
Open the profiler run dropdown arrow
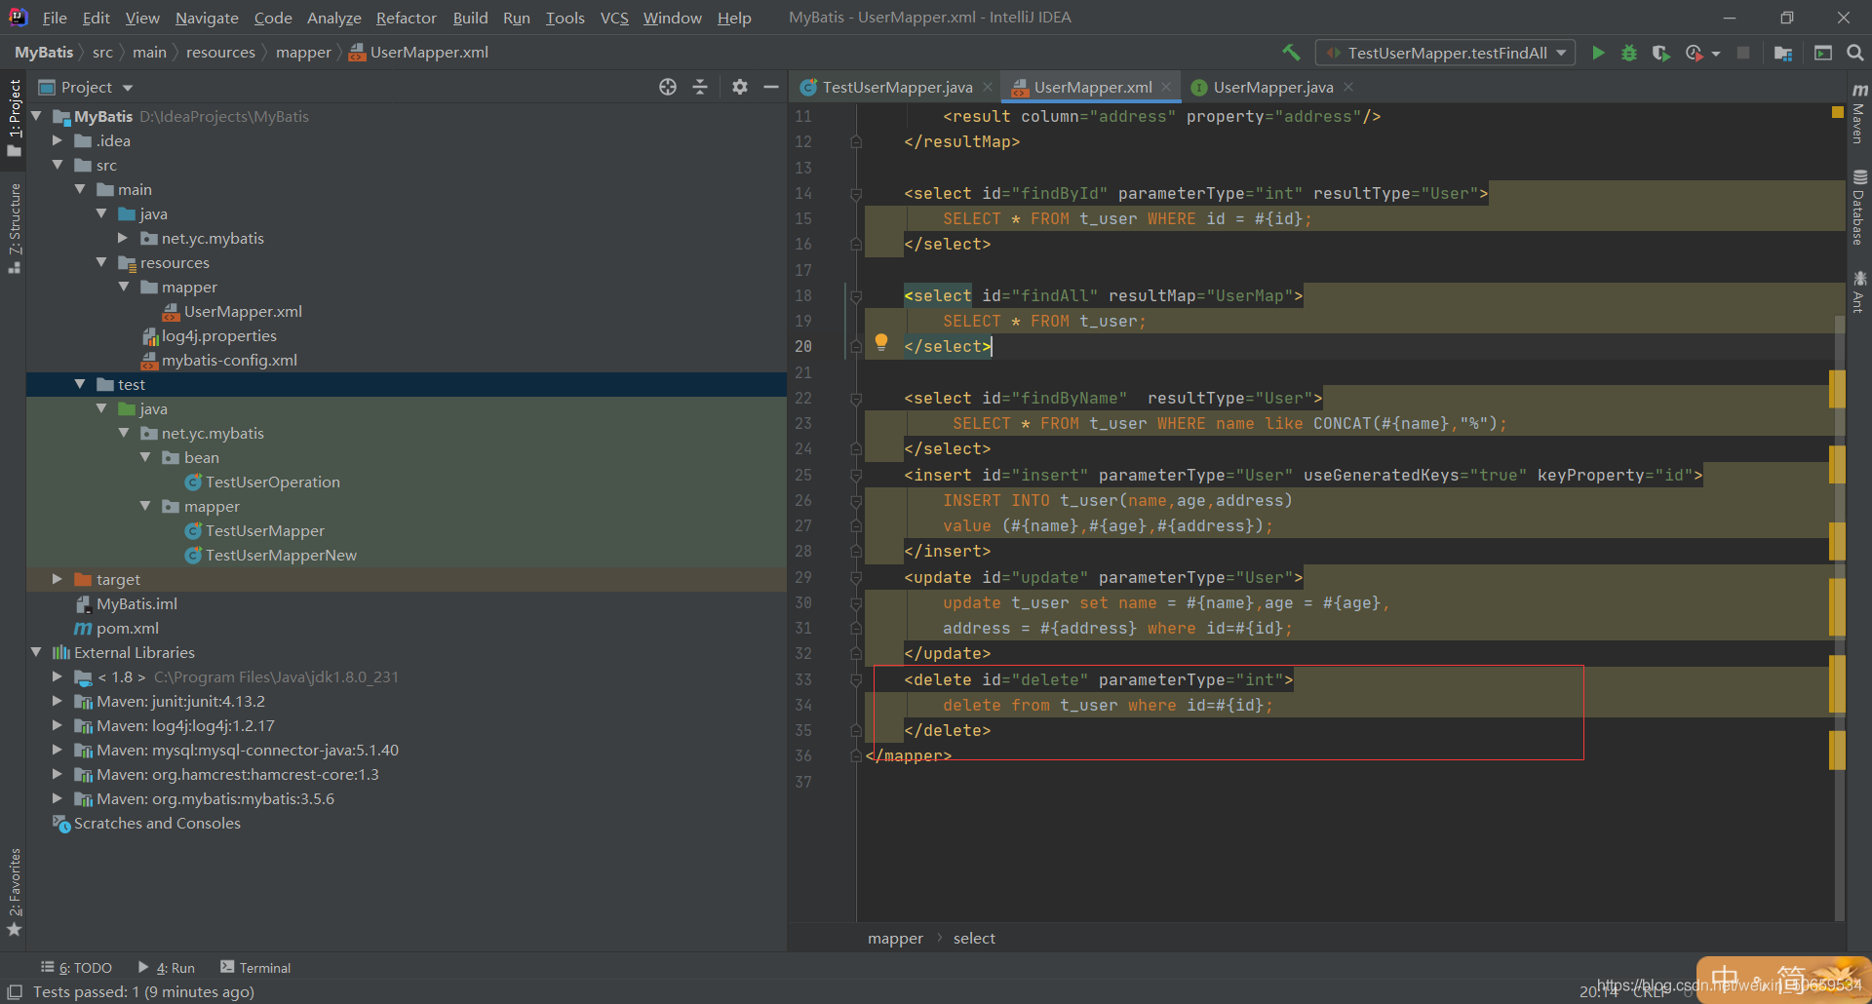point(1716,54)
